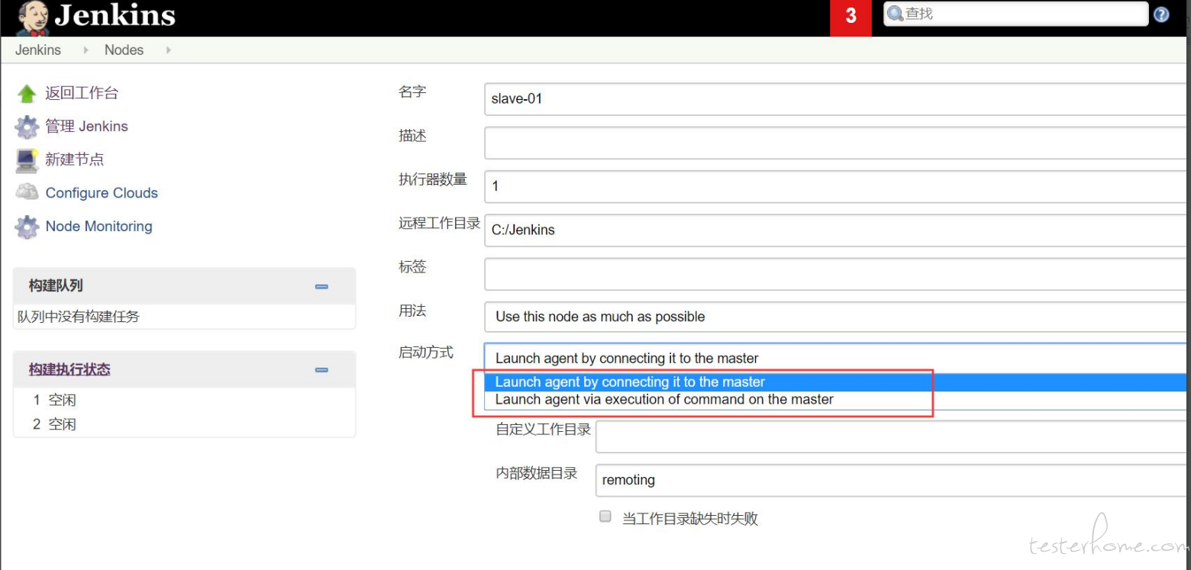Click executor row 1 空闲
This screenshot has height=570, width=1191.
coord(55,401)
